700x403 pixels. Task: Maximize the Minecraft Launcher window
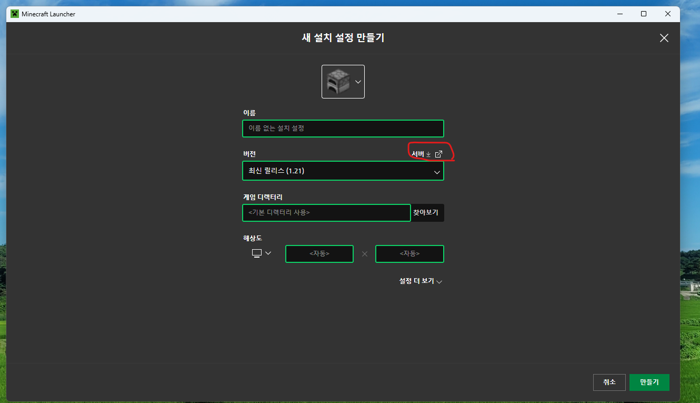coord(644,14)
